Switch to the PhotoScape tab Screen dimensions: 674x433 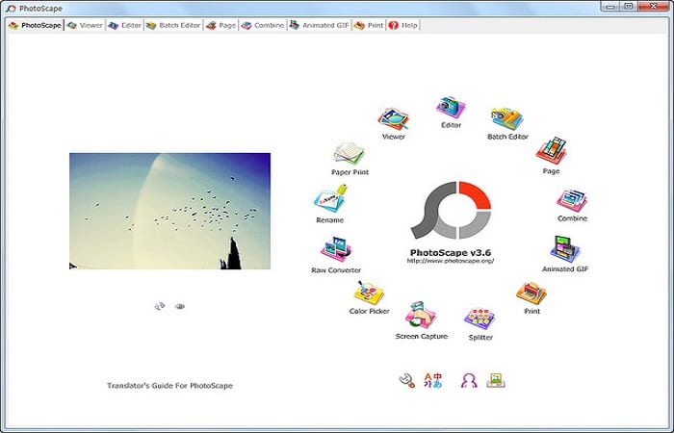coord(36,25)
